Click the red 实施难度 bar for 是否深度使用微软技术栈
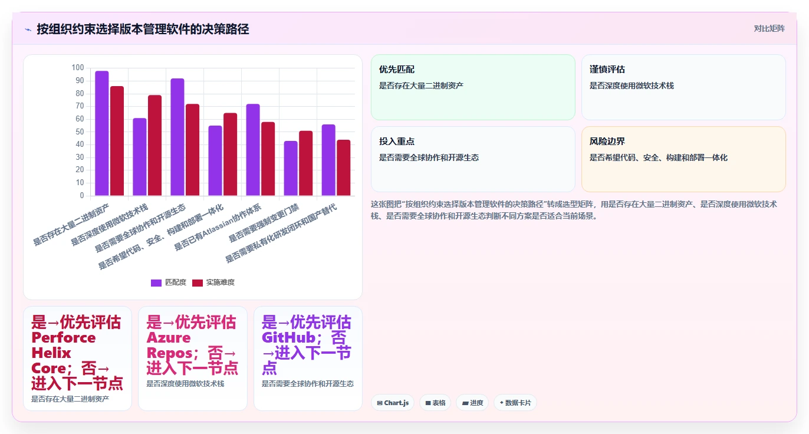The height and width of the screenshot is (434, 809). pyautogui.click(x=154, y=146)
